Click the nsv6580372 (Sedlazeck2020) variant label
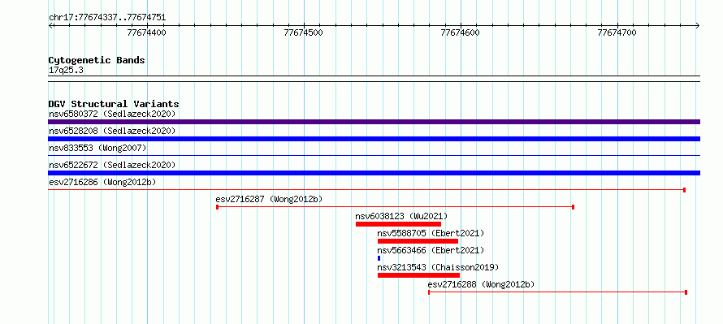723x324 pixels. tap(112, 114)
